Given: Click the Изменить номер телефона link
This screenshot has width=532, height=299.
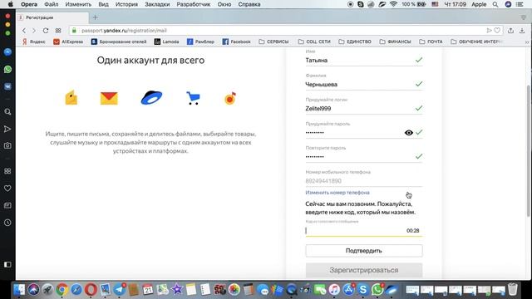Looking at the screenshot, I should pos(337,193).
